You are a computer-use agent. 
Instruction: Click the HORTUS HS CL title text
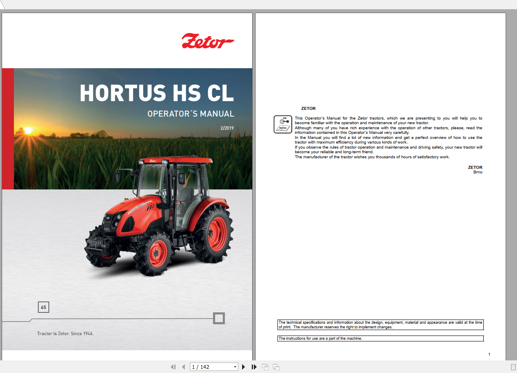pyautogui.click(x=157, y=93)
